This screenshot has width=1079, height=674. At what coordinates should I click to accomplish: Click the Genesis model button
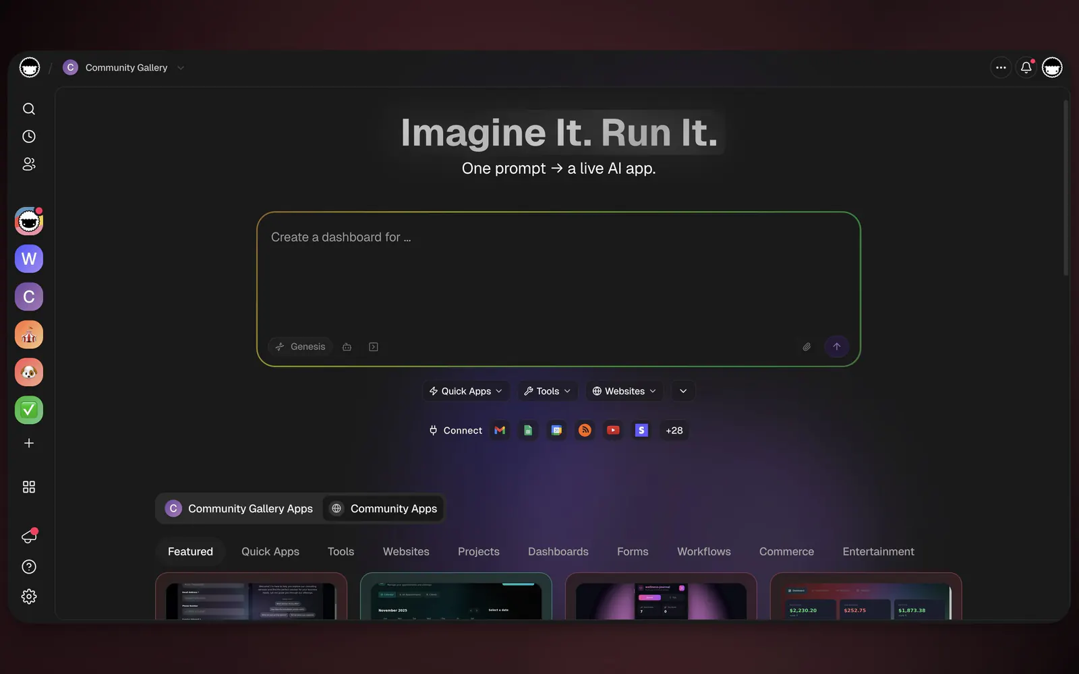coord(300,347)
